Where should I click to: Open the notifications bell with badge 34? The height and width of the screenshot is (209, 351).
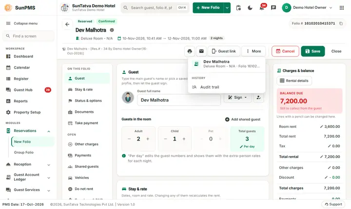262,8
